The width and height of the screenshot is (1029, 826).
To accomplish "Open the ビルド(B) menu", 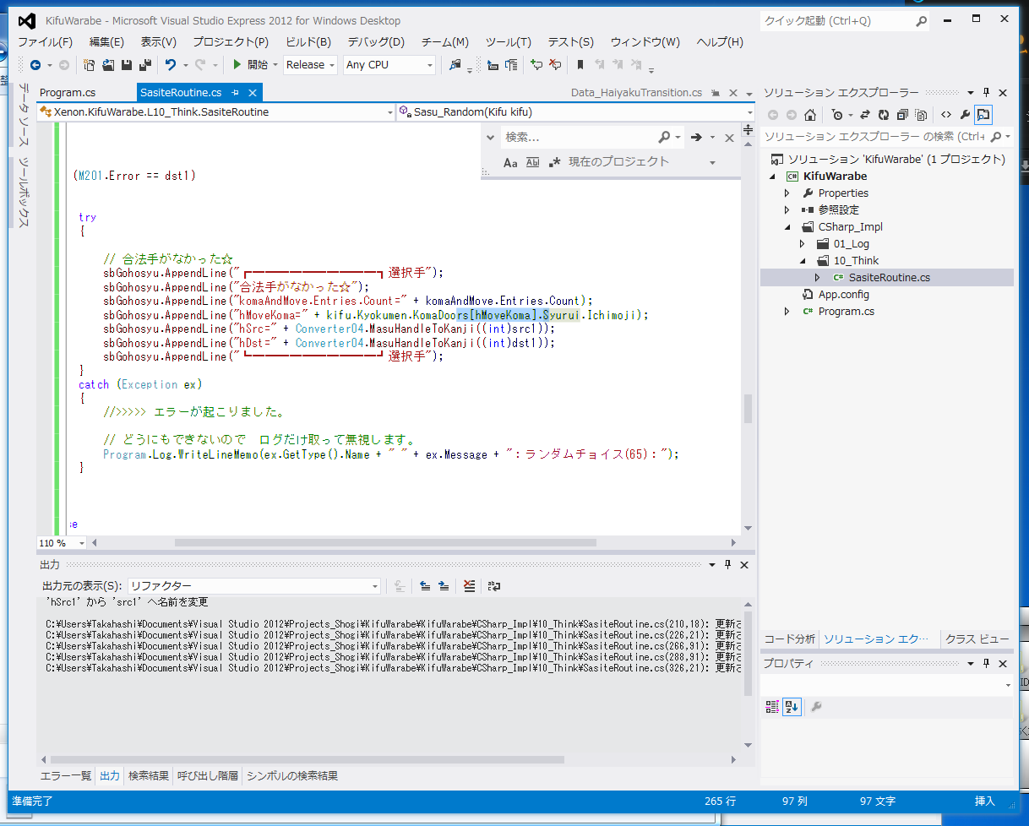I will point(308,42).
